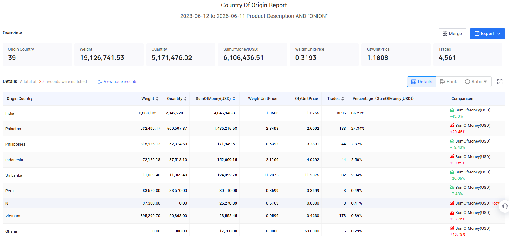This screenshot has height=236, width=509.
Task: Click the N row comparison chart icon
Action: click(x=452, y=203)
